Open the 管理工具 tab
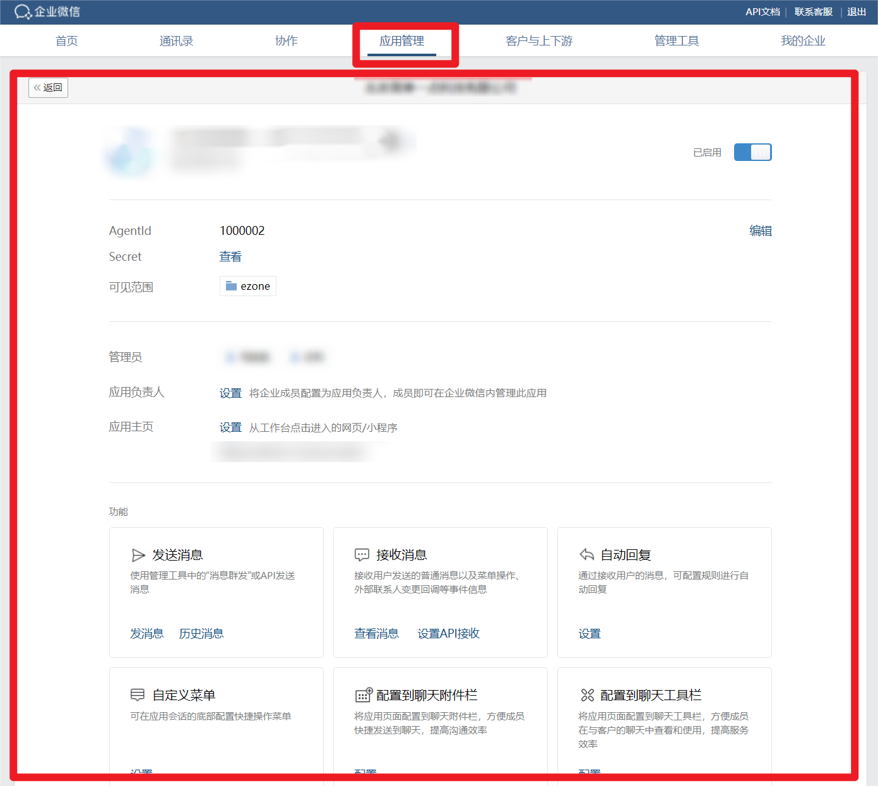Image resolution: width=878 pixels, height=786 pixels. click(676, 40)
